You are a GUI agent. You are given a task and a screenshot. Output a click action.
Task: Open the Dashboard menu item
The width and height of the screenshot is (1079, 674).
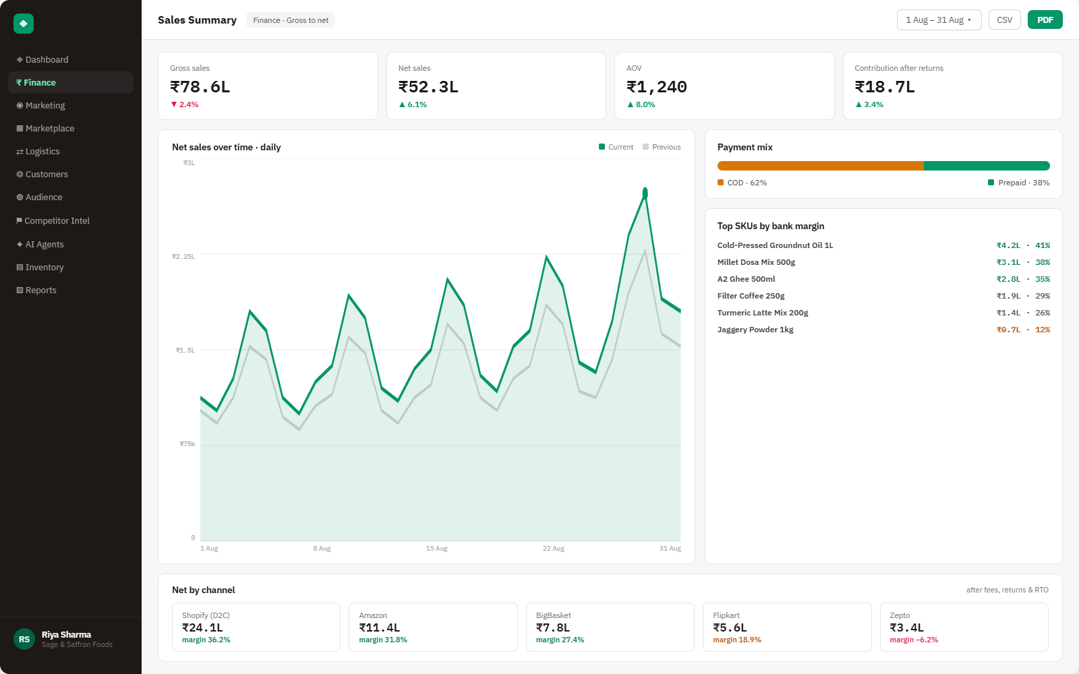pos(71,60)
